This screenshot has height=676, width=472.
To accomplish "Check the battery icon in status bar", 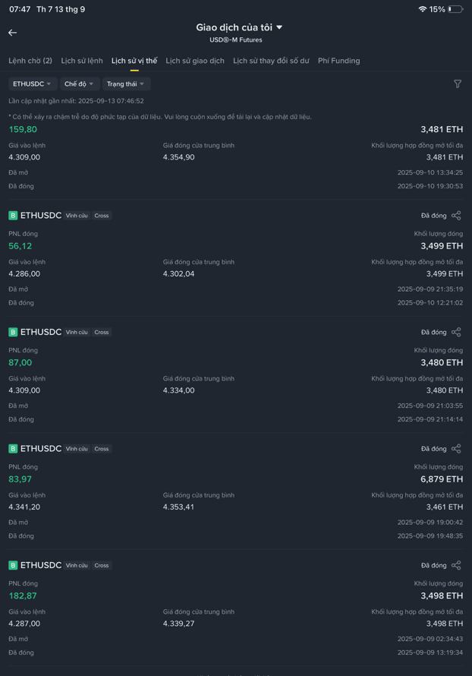I will click(x=455, y=9).
